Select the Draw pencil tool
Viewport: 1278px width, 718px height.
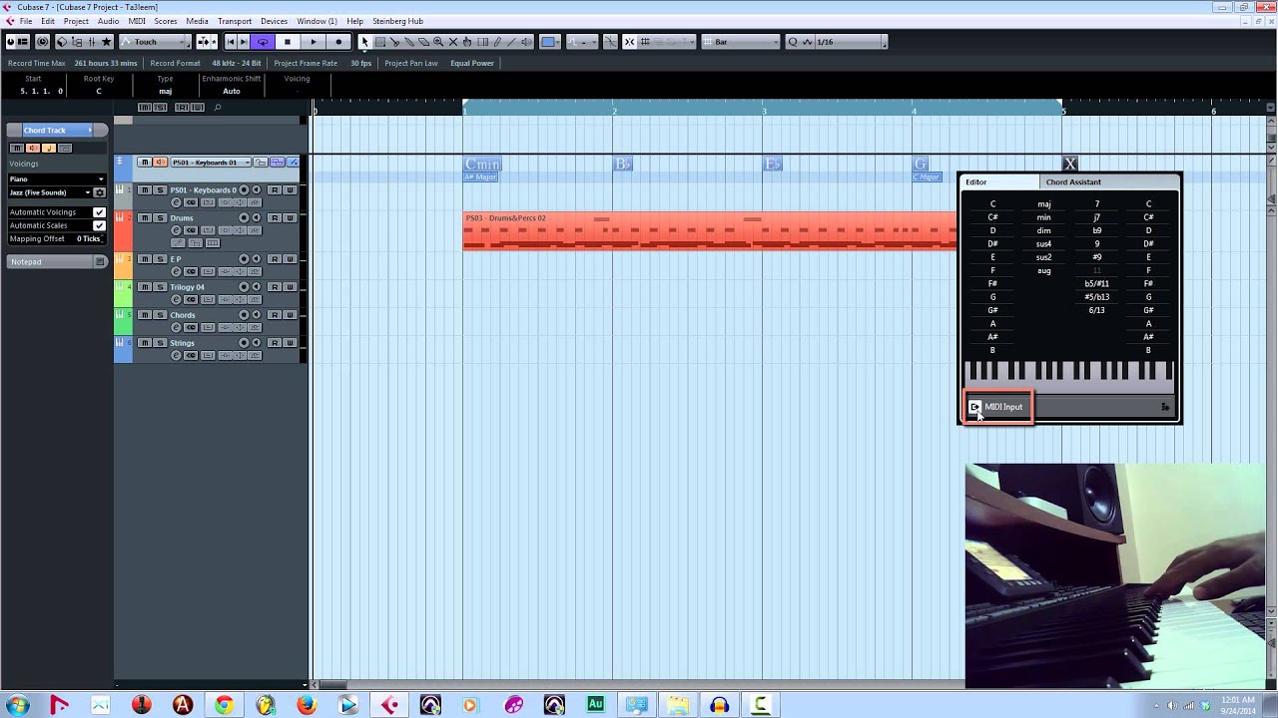click(x=497, y=42)
